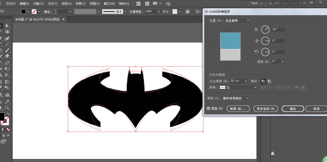Change screen mode at toolbox bottom
Screen dimensions: 327x162
click(3, 142)
